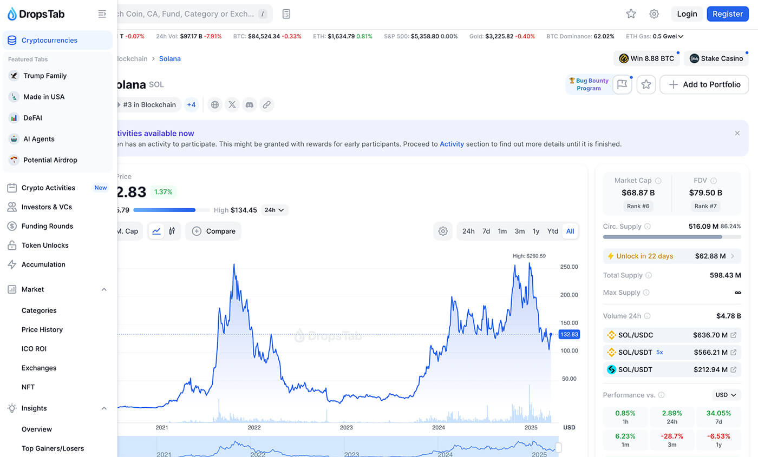Open Solana's Discord link icon

(249, 105)
